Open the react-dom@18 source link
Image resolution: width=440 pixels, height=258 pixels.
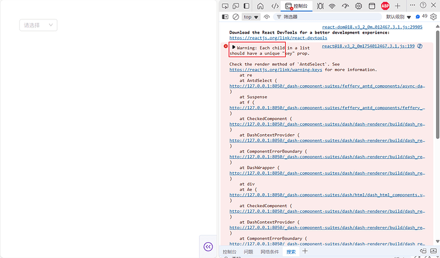[372, 27]
